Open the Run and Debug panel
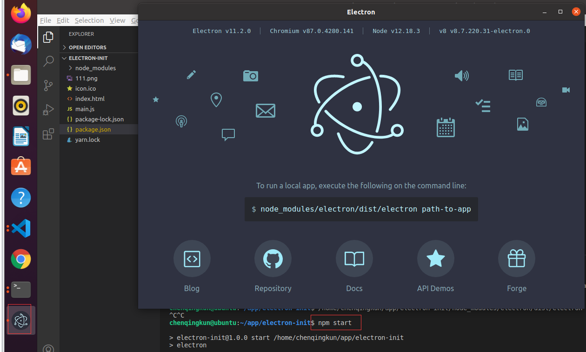The image size is (586, 352). click(x=48, y=110)
